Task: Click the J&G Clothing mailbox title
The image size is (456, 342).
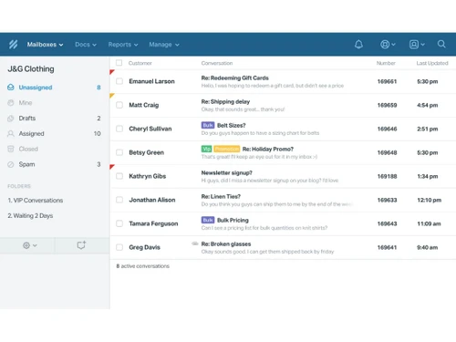Action: point(31,69)
